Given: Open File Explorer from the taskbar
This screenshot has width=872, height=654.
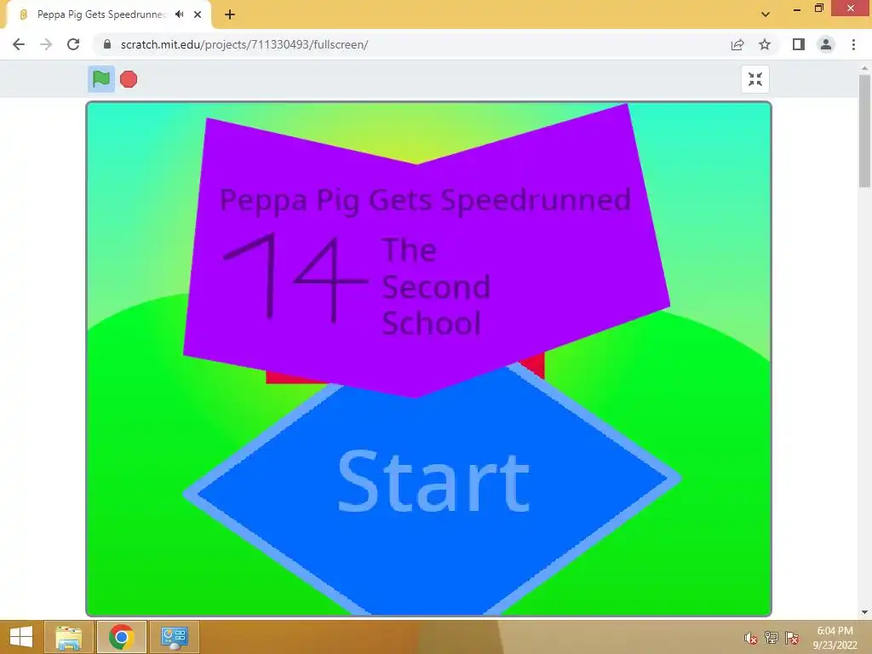Looking at the screenshot, I should point(69,637).
